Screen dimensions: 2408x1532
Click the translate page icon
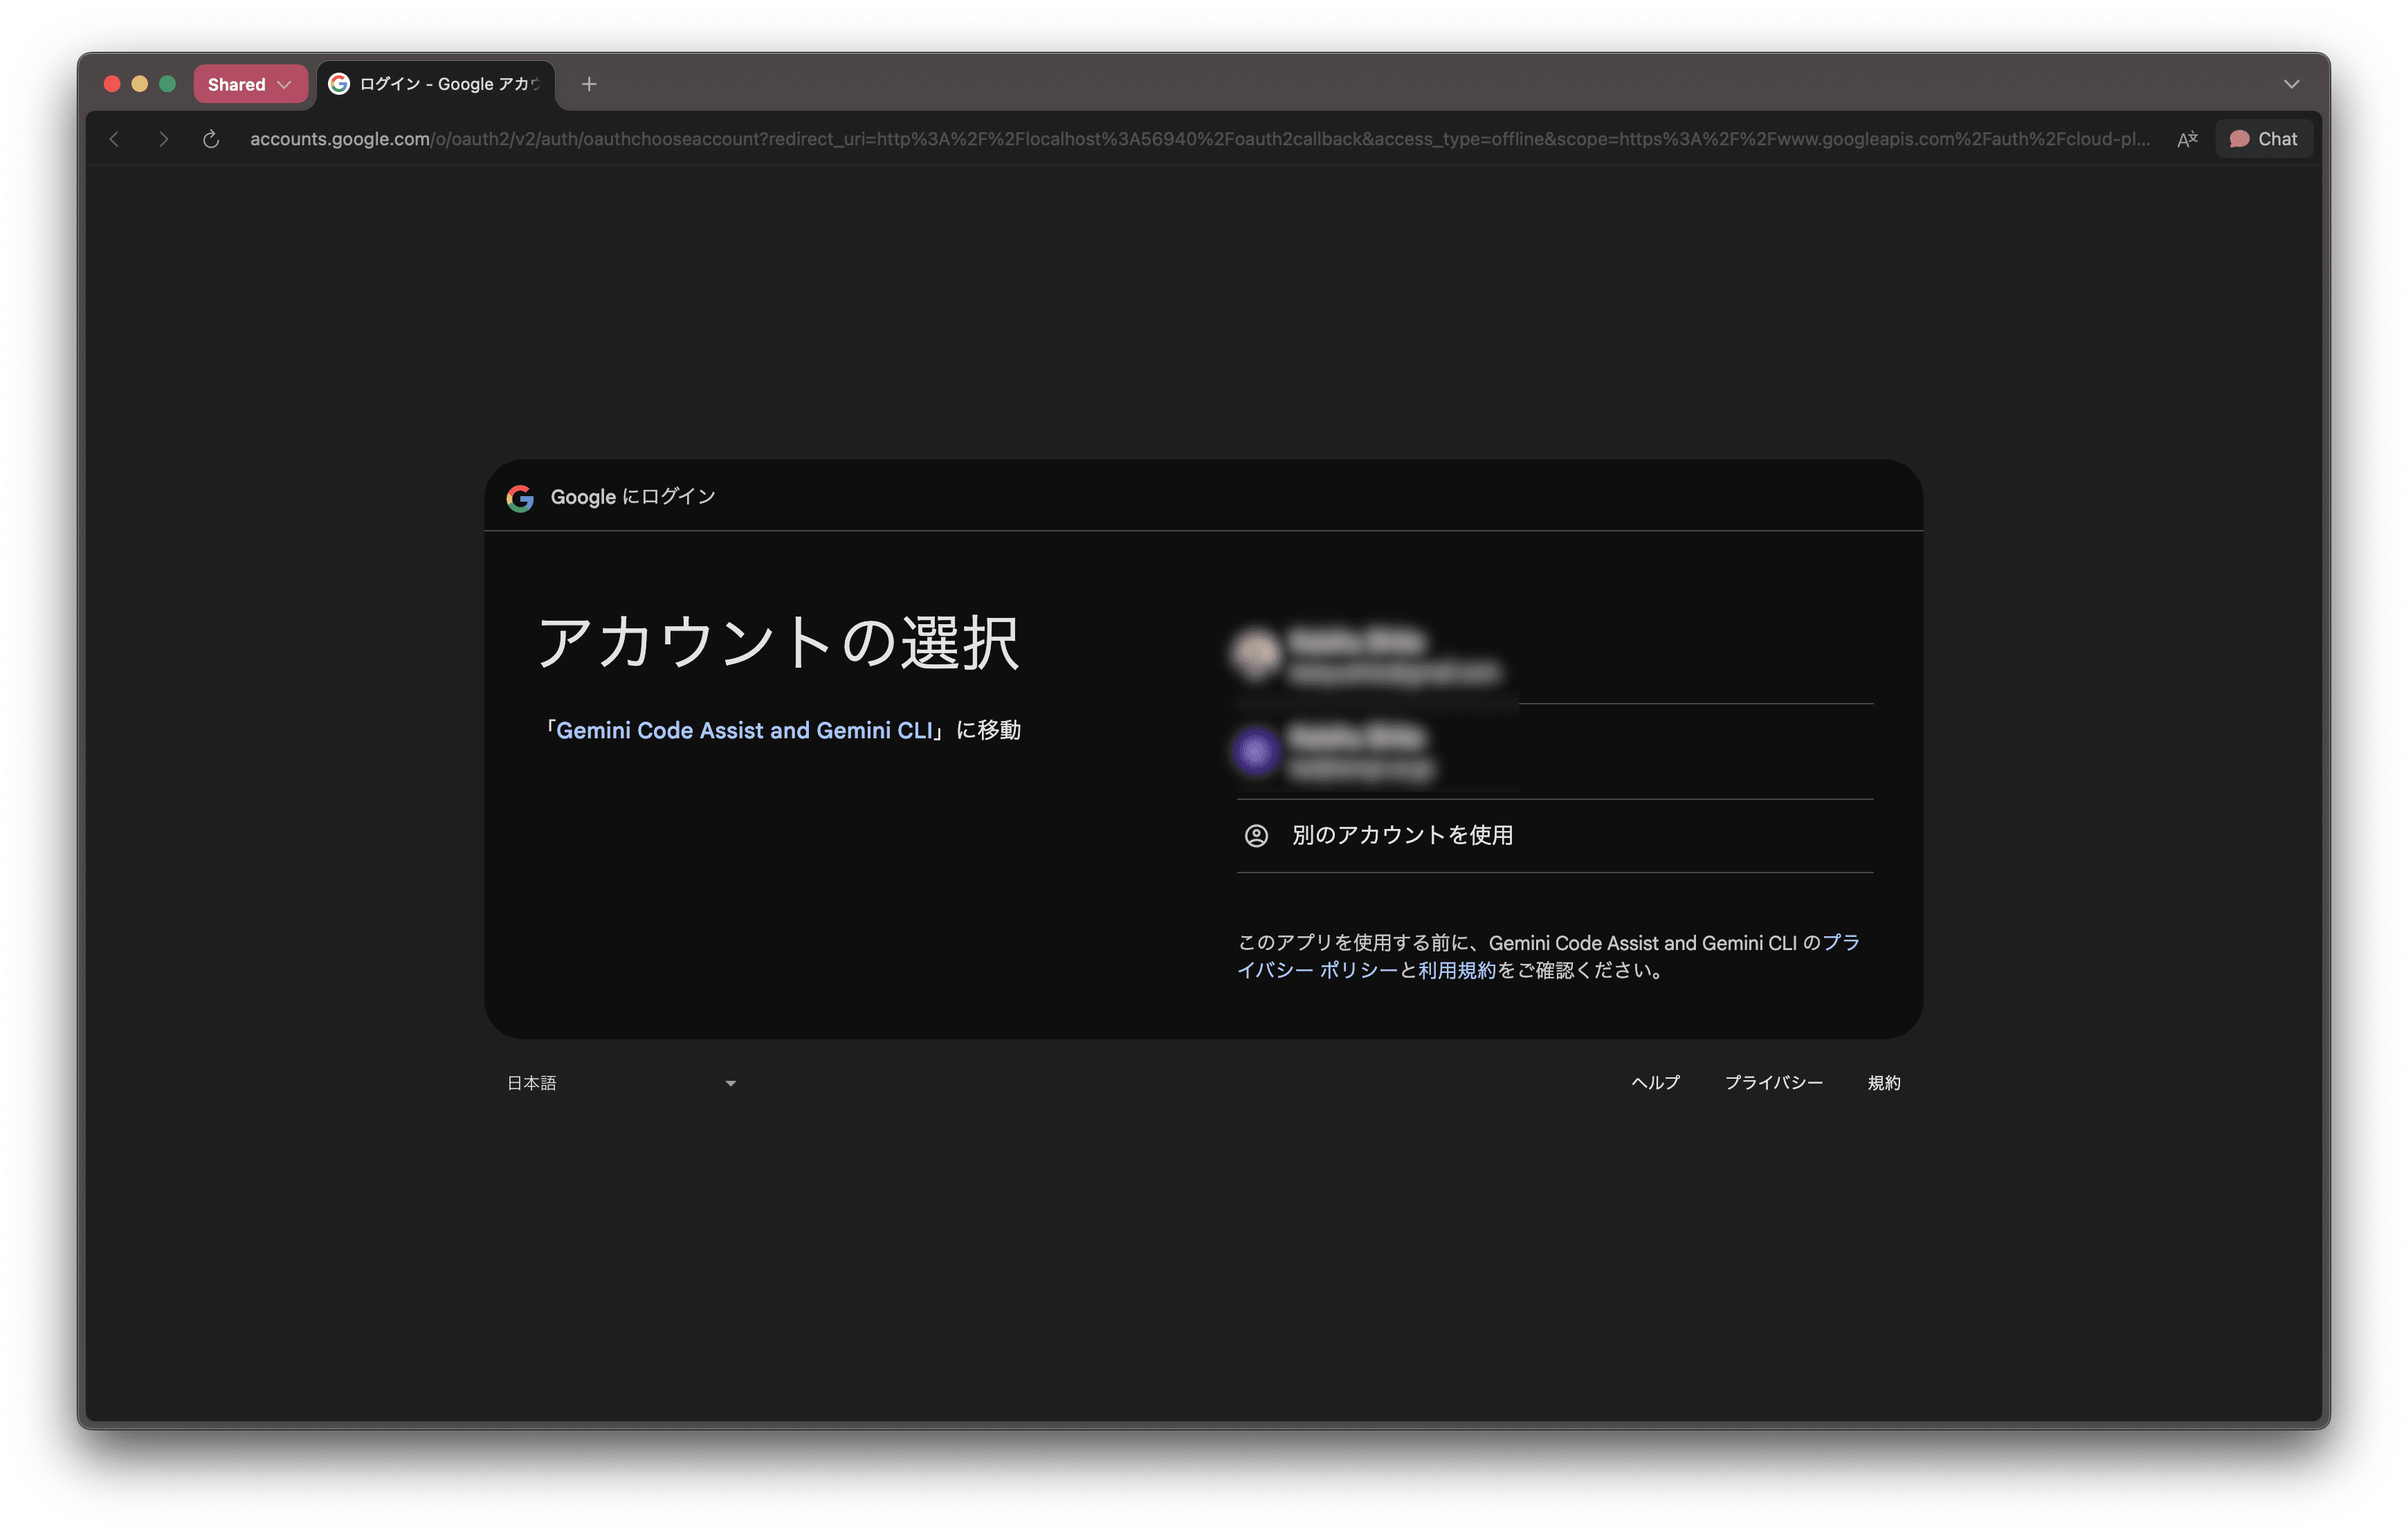[x=2187, y=139]
